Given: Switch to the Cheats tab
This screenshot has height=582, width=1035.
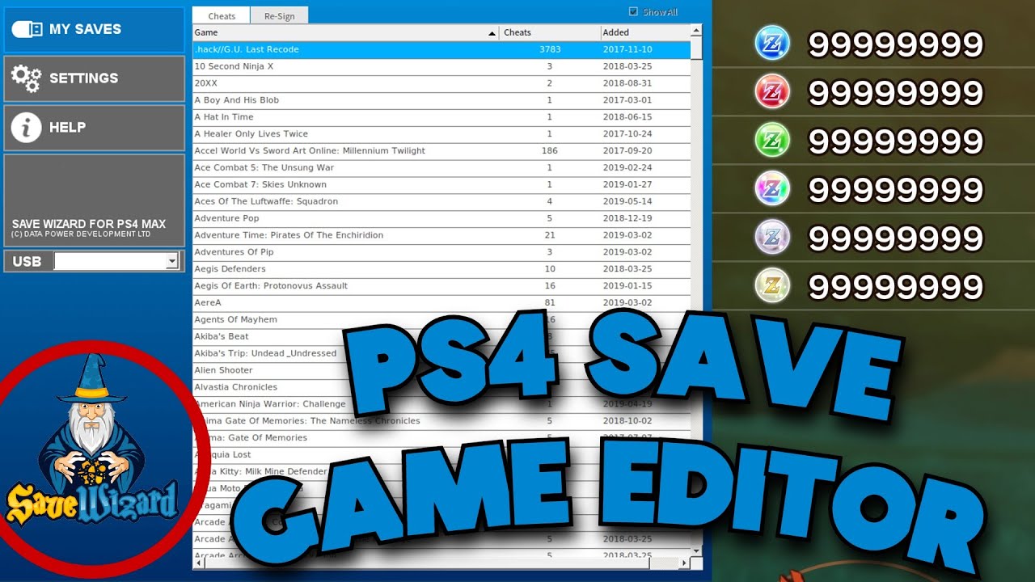Looking at the screenshot, I should tap(222, 15).
